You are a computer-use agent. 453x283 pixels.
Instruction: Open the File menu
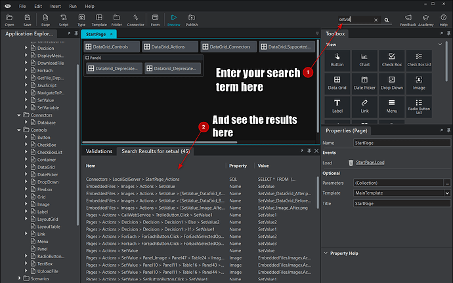pos(22,6)
